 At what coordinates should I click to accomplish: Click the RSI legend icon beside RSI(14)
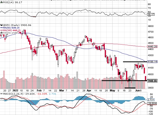click(1, 2)
